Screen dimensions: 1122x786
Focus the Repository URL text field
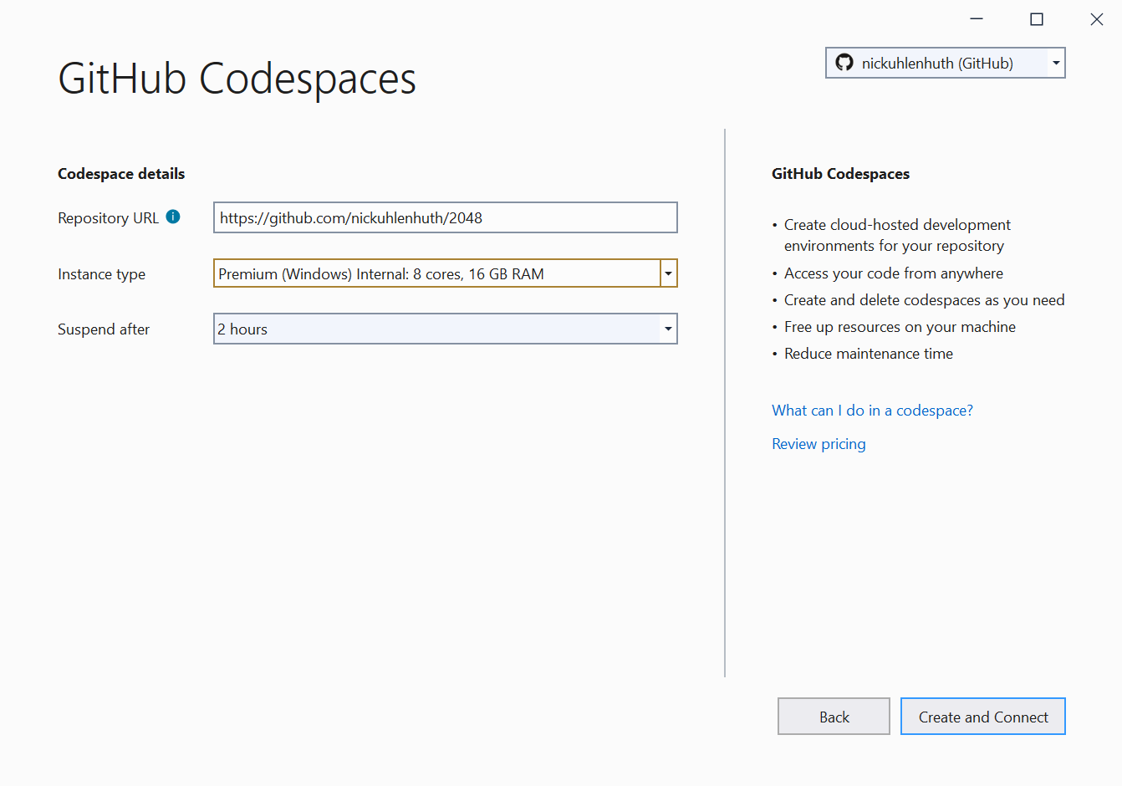coord(445,218)
